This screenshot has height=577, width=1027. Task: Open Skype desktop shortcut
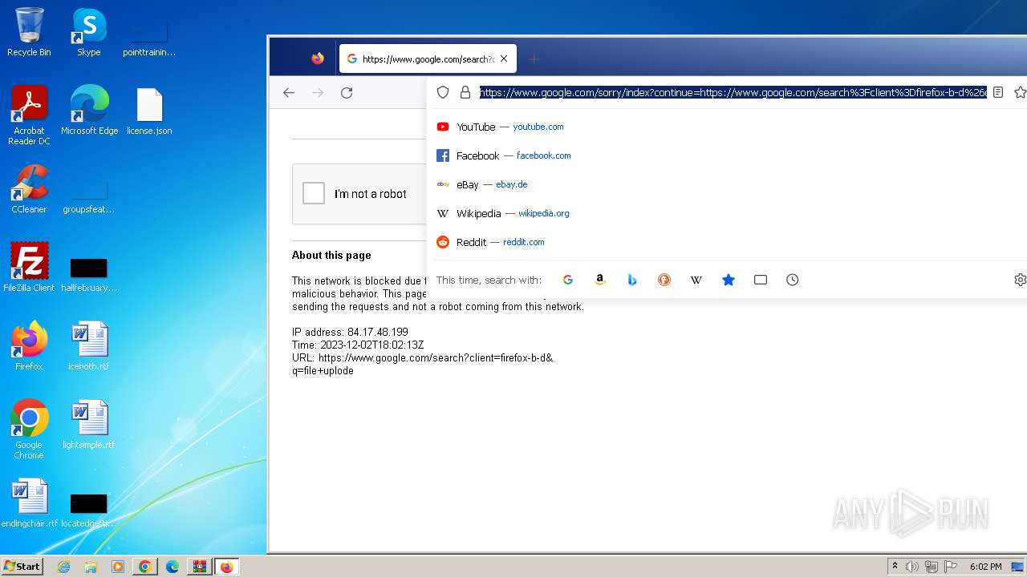tap(88, 32)
